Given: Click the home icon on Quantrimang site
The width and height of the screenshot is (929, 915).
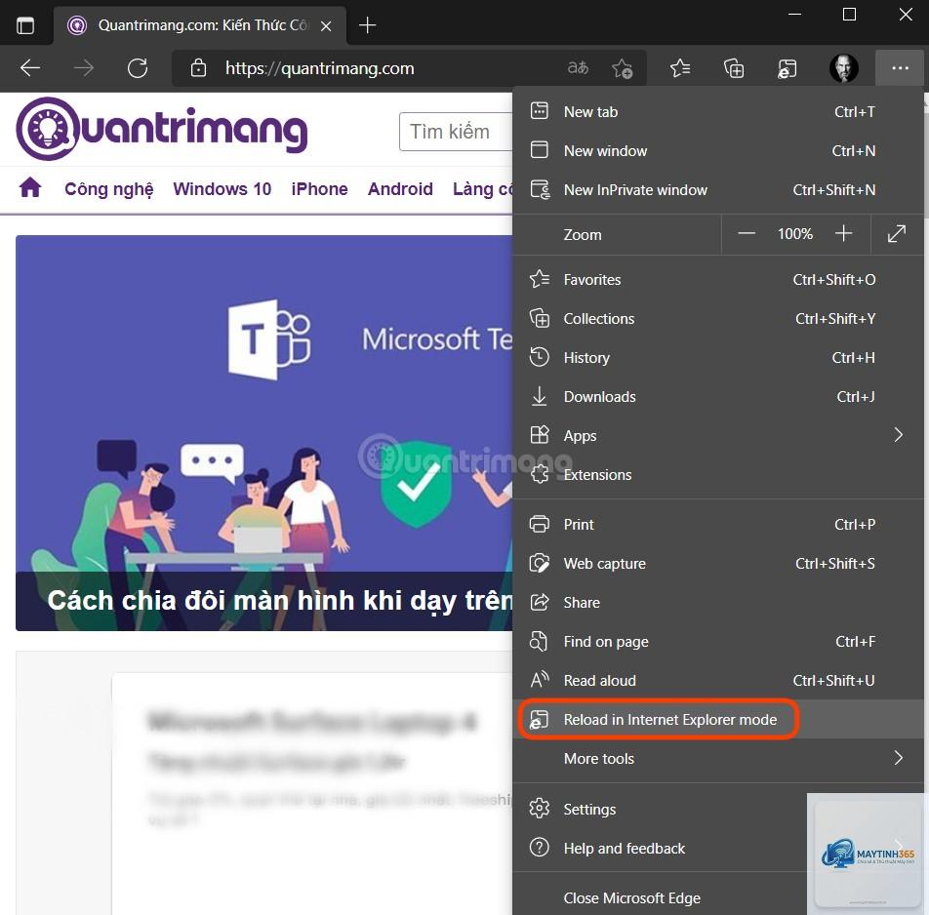Looking at the screenshot, I should (x=30, y=187).
